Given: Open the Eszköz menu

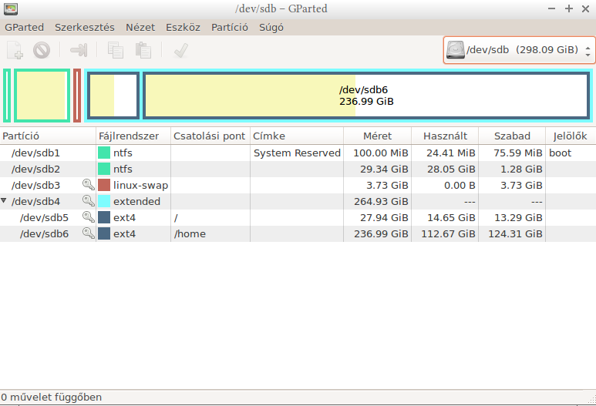Looking at the screenshot, I should pyautogui.click(x=183, y=27).
